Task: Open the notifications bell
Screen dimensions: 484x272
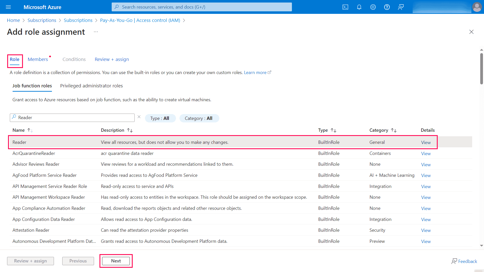Action: (359, 7)
